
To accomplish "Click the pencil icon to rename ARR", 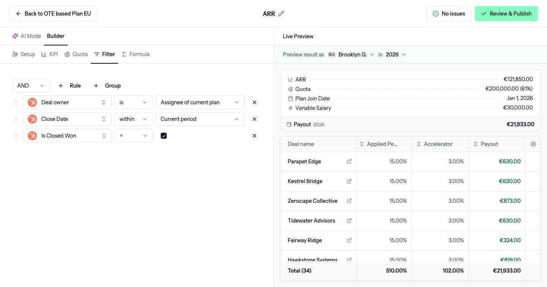I will [x=281, y=14].
